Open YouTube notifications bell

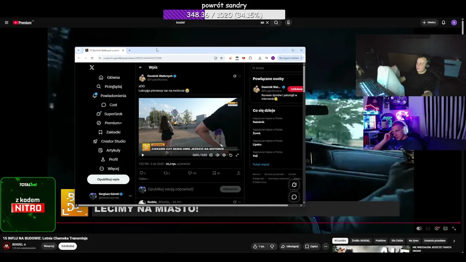pyautogui.click(x=443, y=23)
